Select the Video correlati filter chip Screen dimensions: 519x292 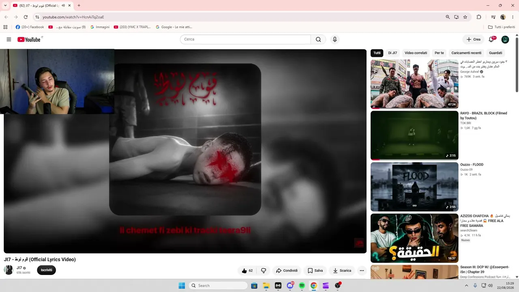coord(416,53)
